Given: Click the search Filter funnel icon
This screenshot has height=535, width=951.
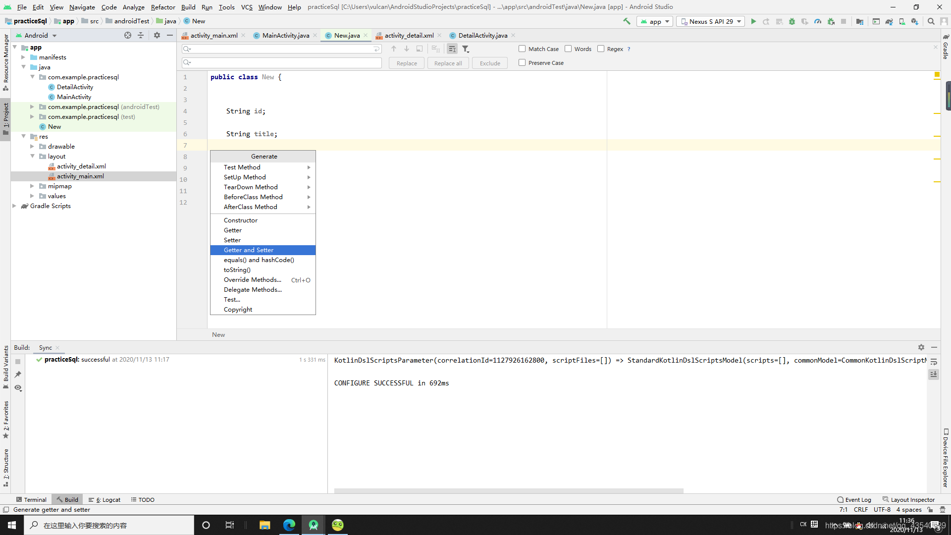Looking at the screenshot, I should pyautogui.click(x=466, y=49).
